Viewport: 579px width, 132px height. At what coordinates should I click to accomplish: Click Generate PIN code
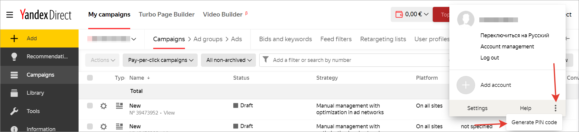click(534, 122)
